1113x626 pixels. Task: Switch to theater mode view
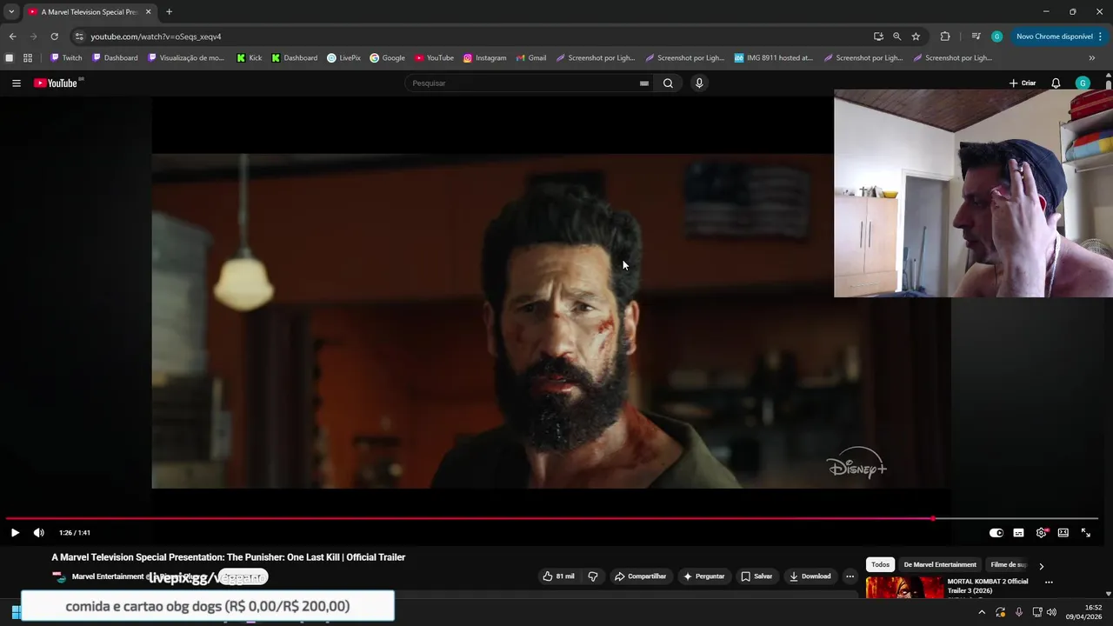tap(1063, 533)
